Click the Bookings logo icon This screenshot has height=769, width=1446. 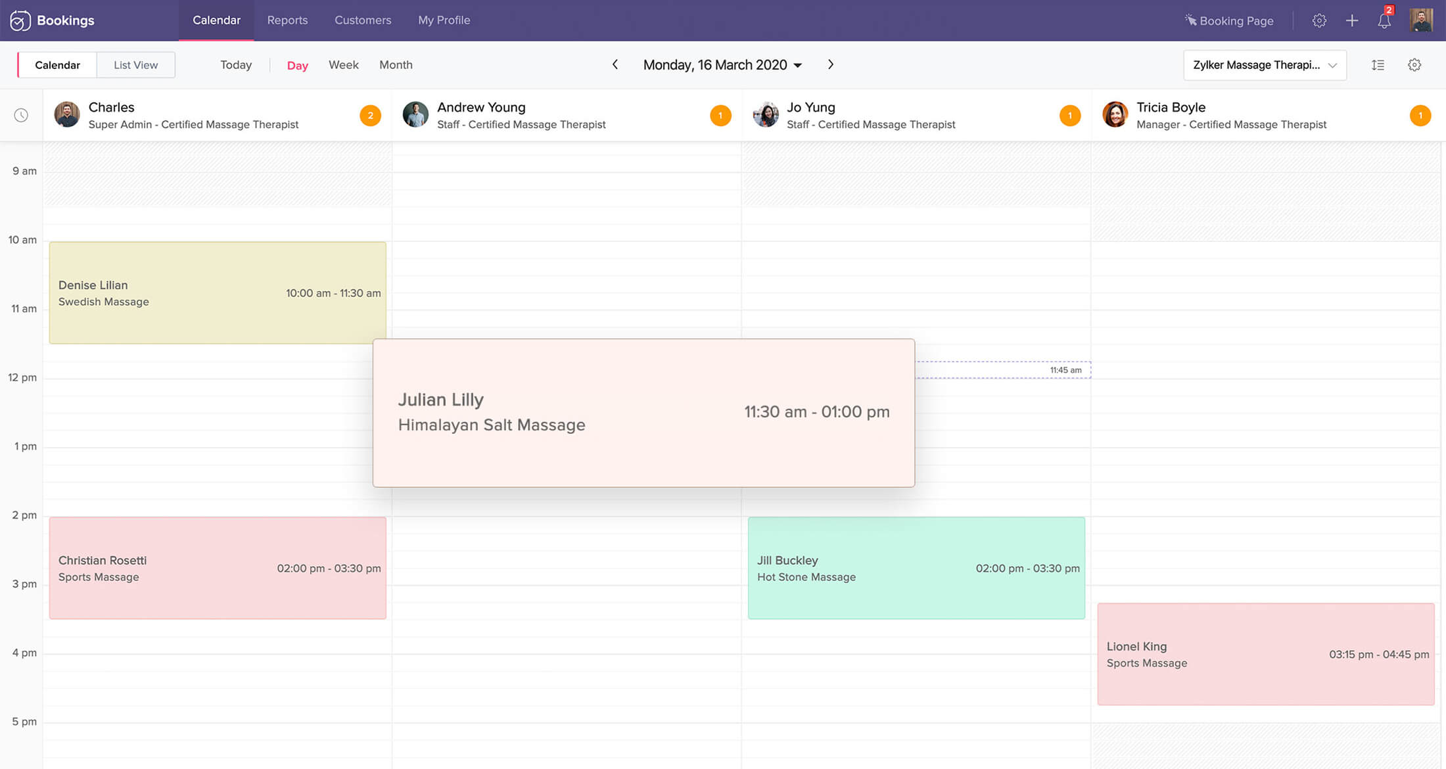pyautogui.click(x=20, y=20)
